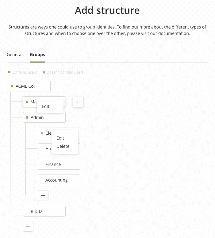Select the ACME Co. root group
This screenshot has height=238, width=215.
click(x=29, y=86)
